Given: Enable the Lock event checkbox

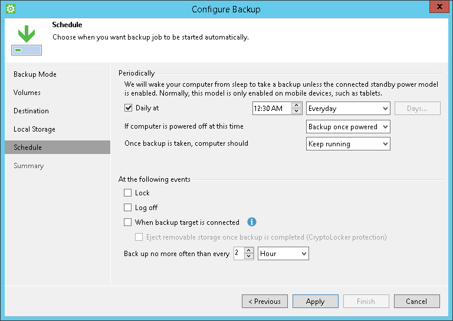Looking at the screenshot, I should tap(128, 193).
